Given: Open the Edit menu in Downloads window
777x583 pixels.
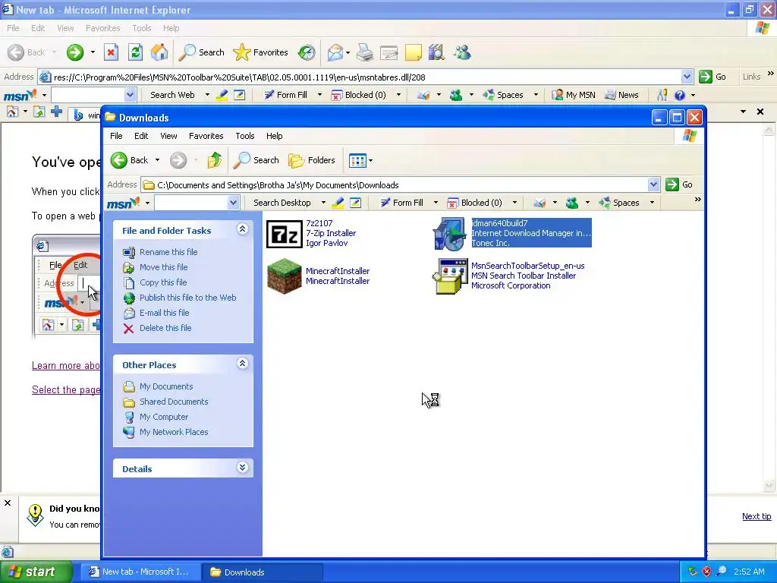Looking at the screenshot, I should pyautogui.click(x=140, y=136).
